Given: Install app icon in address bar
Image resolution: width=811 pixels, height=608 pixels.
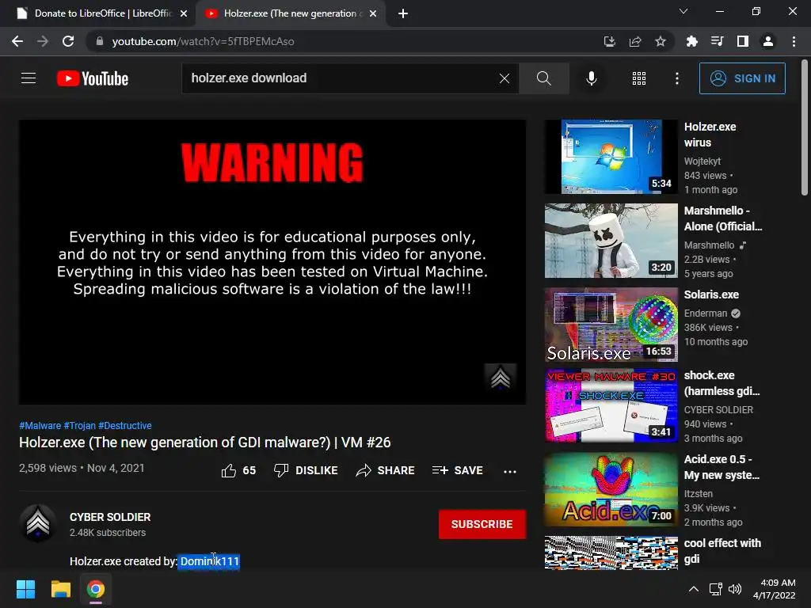Looking at the screenshot, I should pos(609,41).
